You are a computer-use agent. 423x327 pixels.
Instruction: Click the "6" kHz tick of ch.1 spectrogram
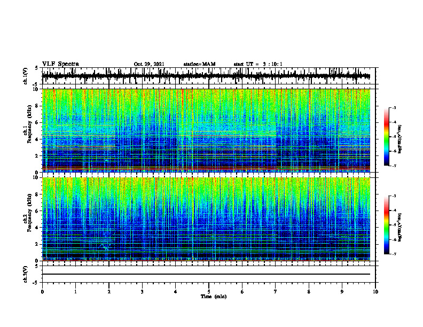(x=37, y=122)
